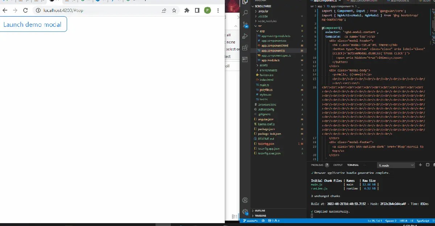Open the Run and Debug sidebar icon
The height and width of the screenshot is (226, 435).
245,36
